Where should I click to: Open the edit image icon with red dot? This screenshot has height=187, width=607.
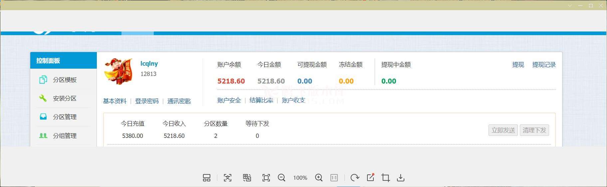370,178
